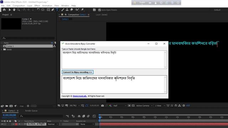Click Unicode Bangla input vertical scrollbar

pos(165,60)
